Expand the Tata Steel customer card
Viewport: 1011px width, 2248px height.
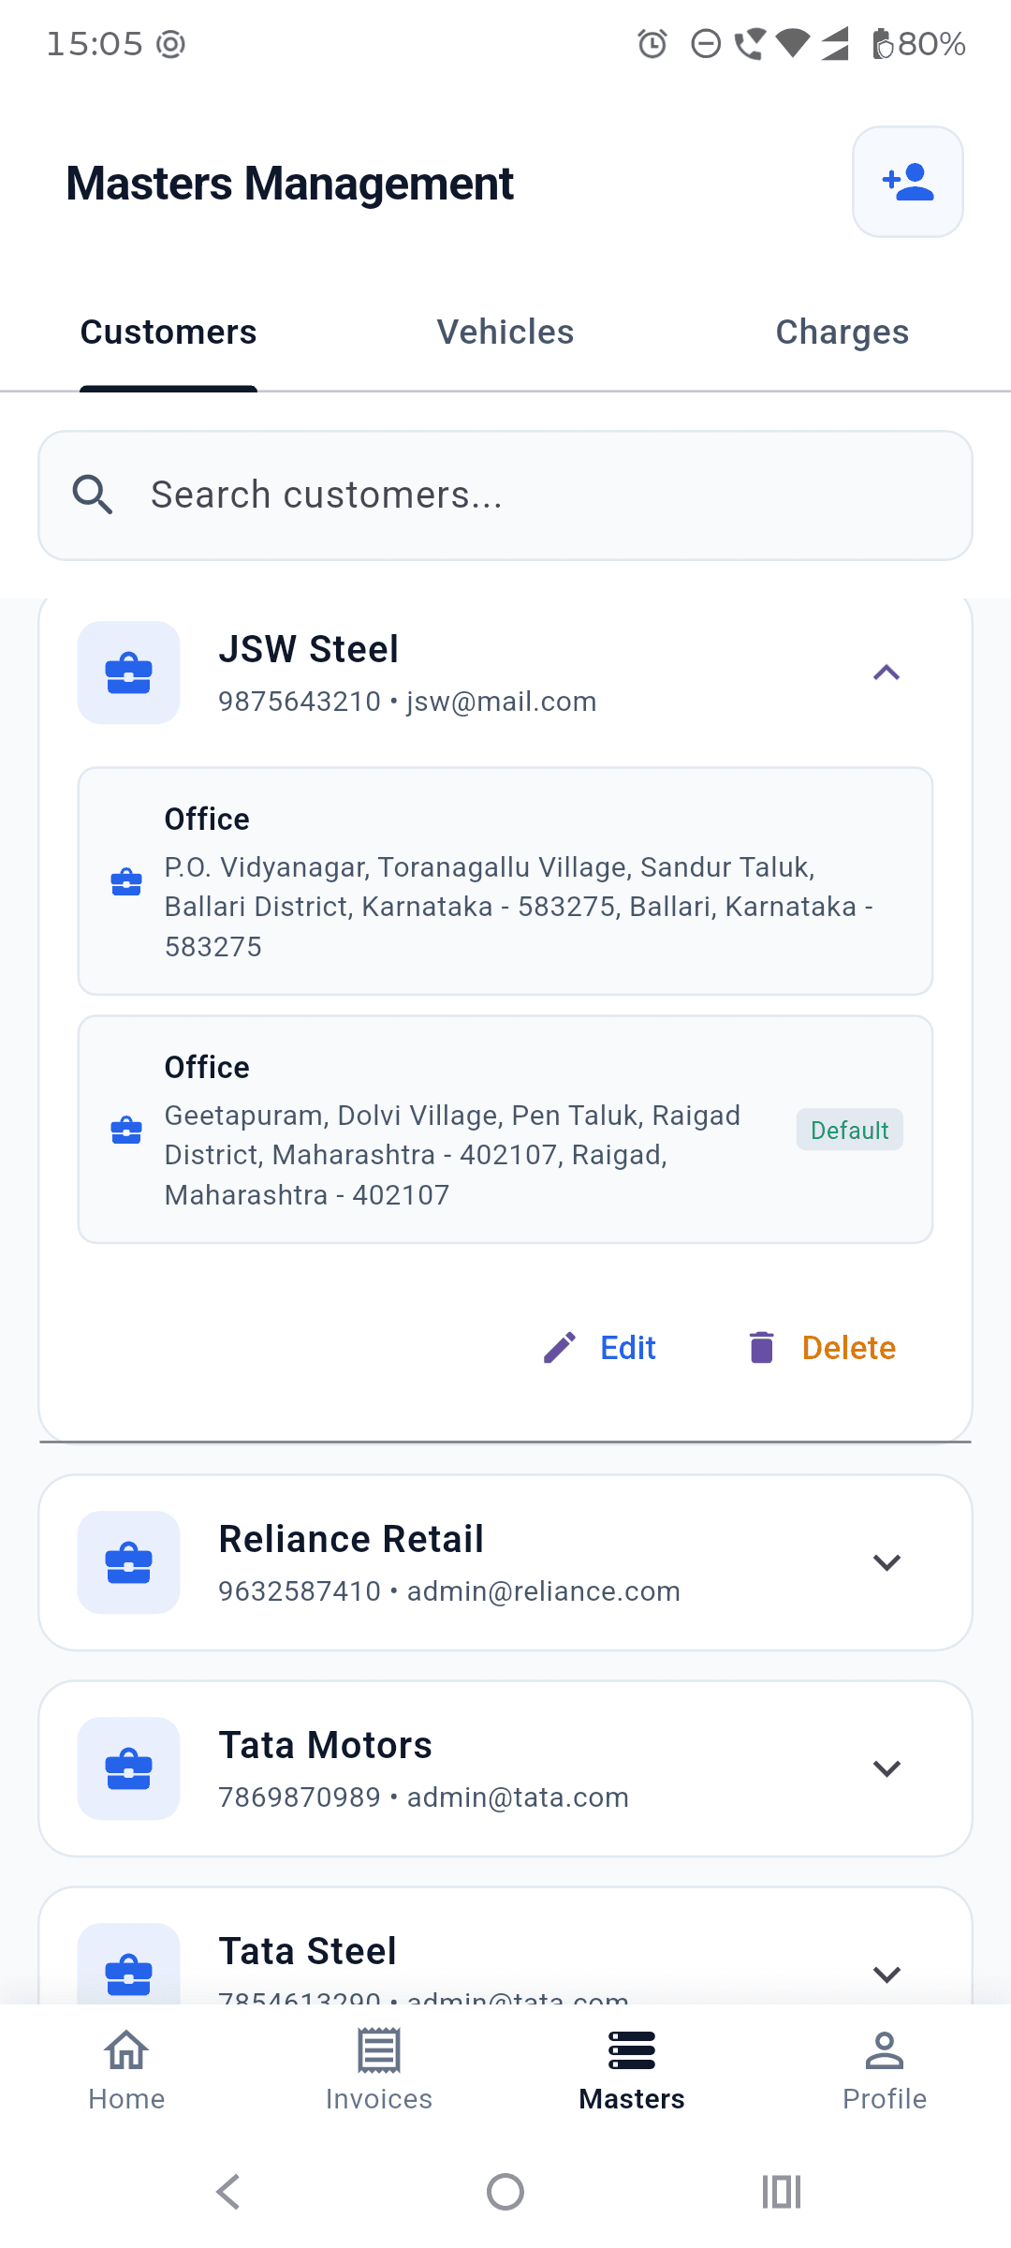(x=886, y=1974)
